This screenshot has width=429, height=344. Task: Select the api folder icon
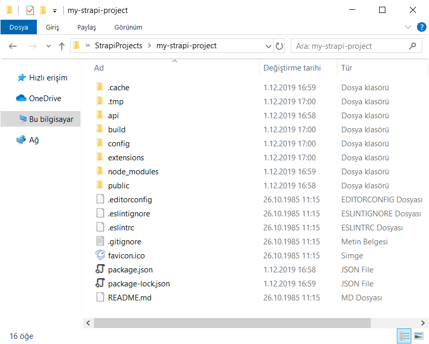(100, 115)
